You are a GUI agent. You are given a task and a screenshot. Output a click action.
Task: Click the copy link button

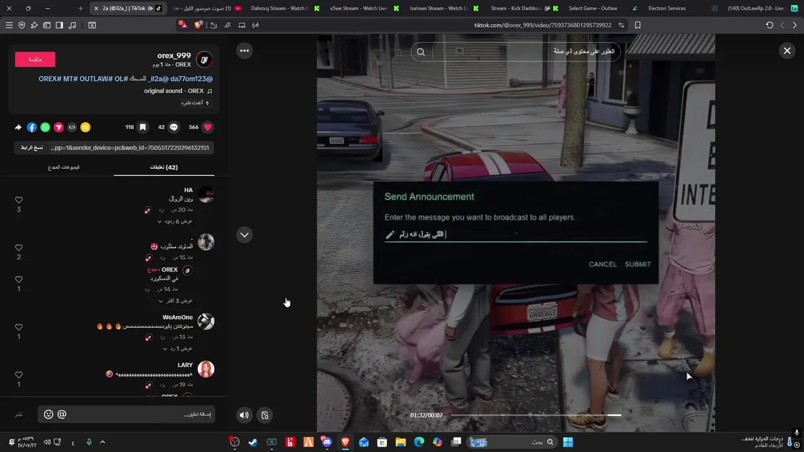coord(31,148)
